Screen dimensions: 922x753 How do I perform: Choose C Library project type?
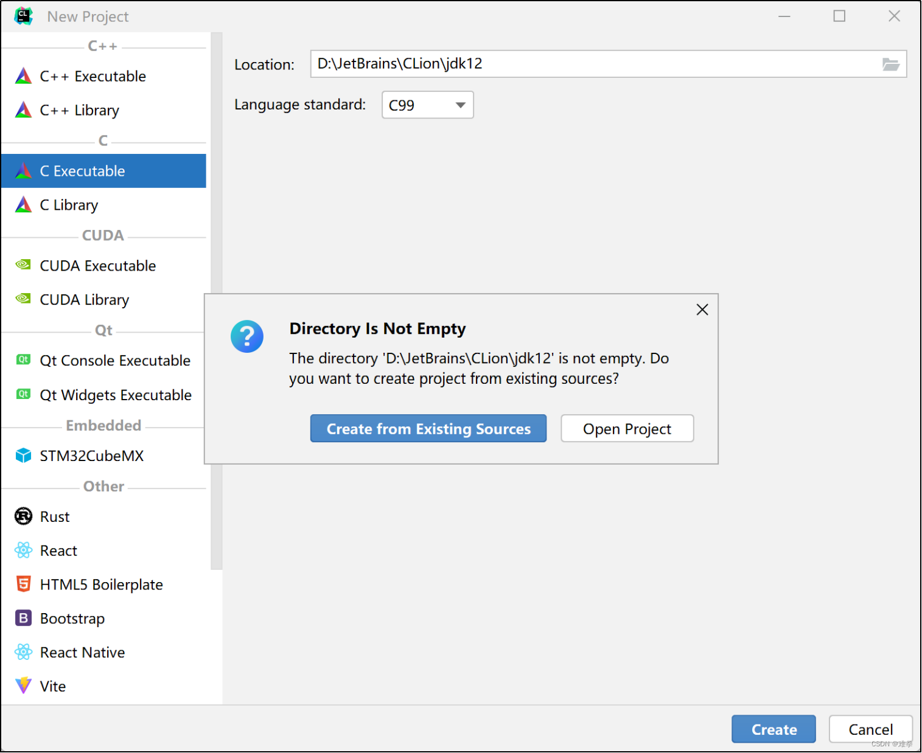click(103, 205)
